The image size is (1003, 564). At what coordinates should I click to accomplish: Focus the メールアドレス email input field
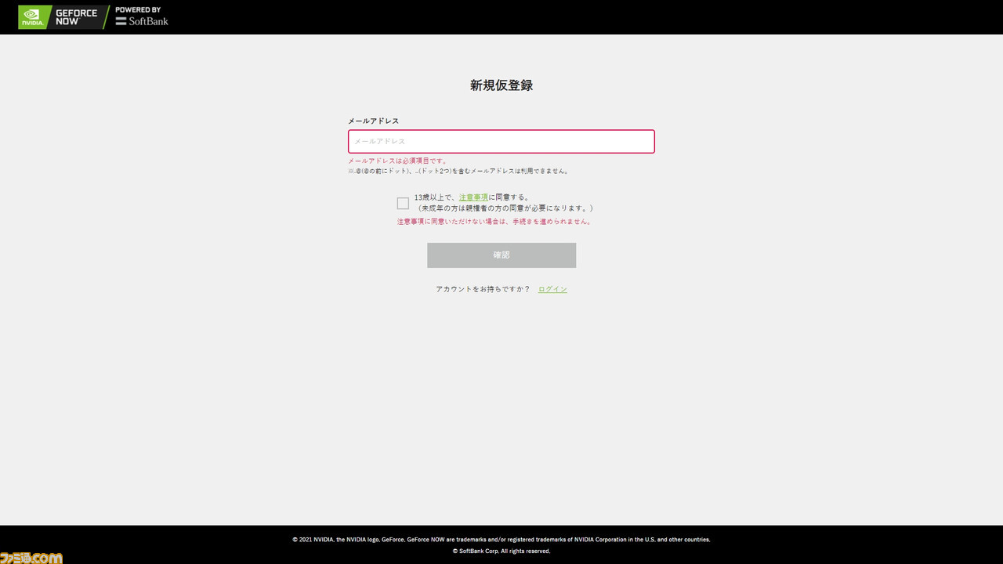coord(501,141)
